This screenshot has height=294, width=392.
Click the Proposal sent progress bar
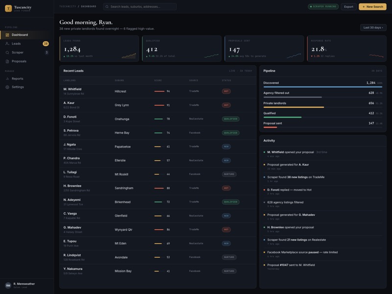323,127
